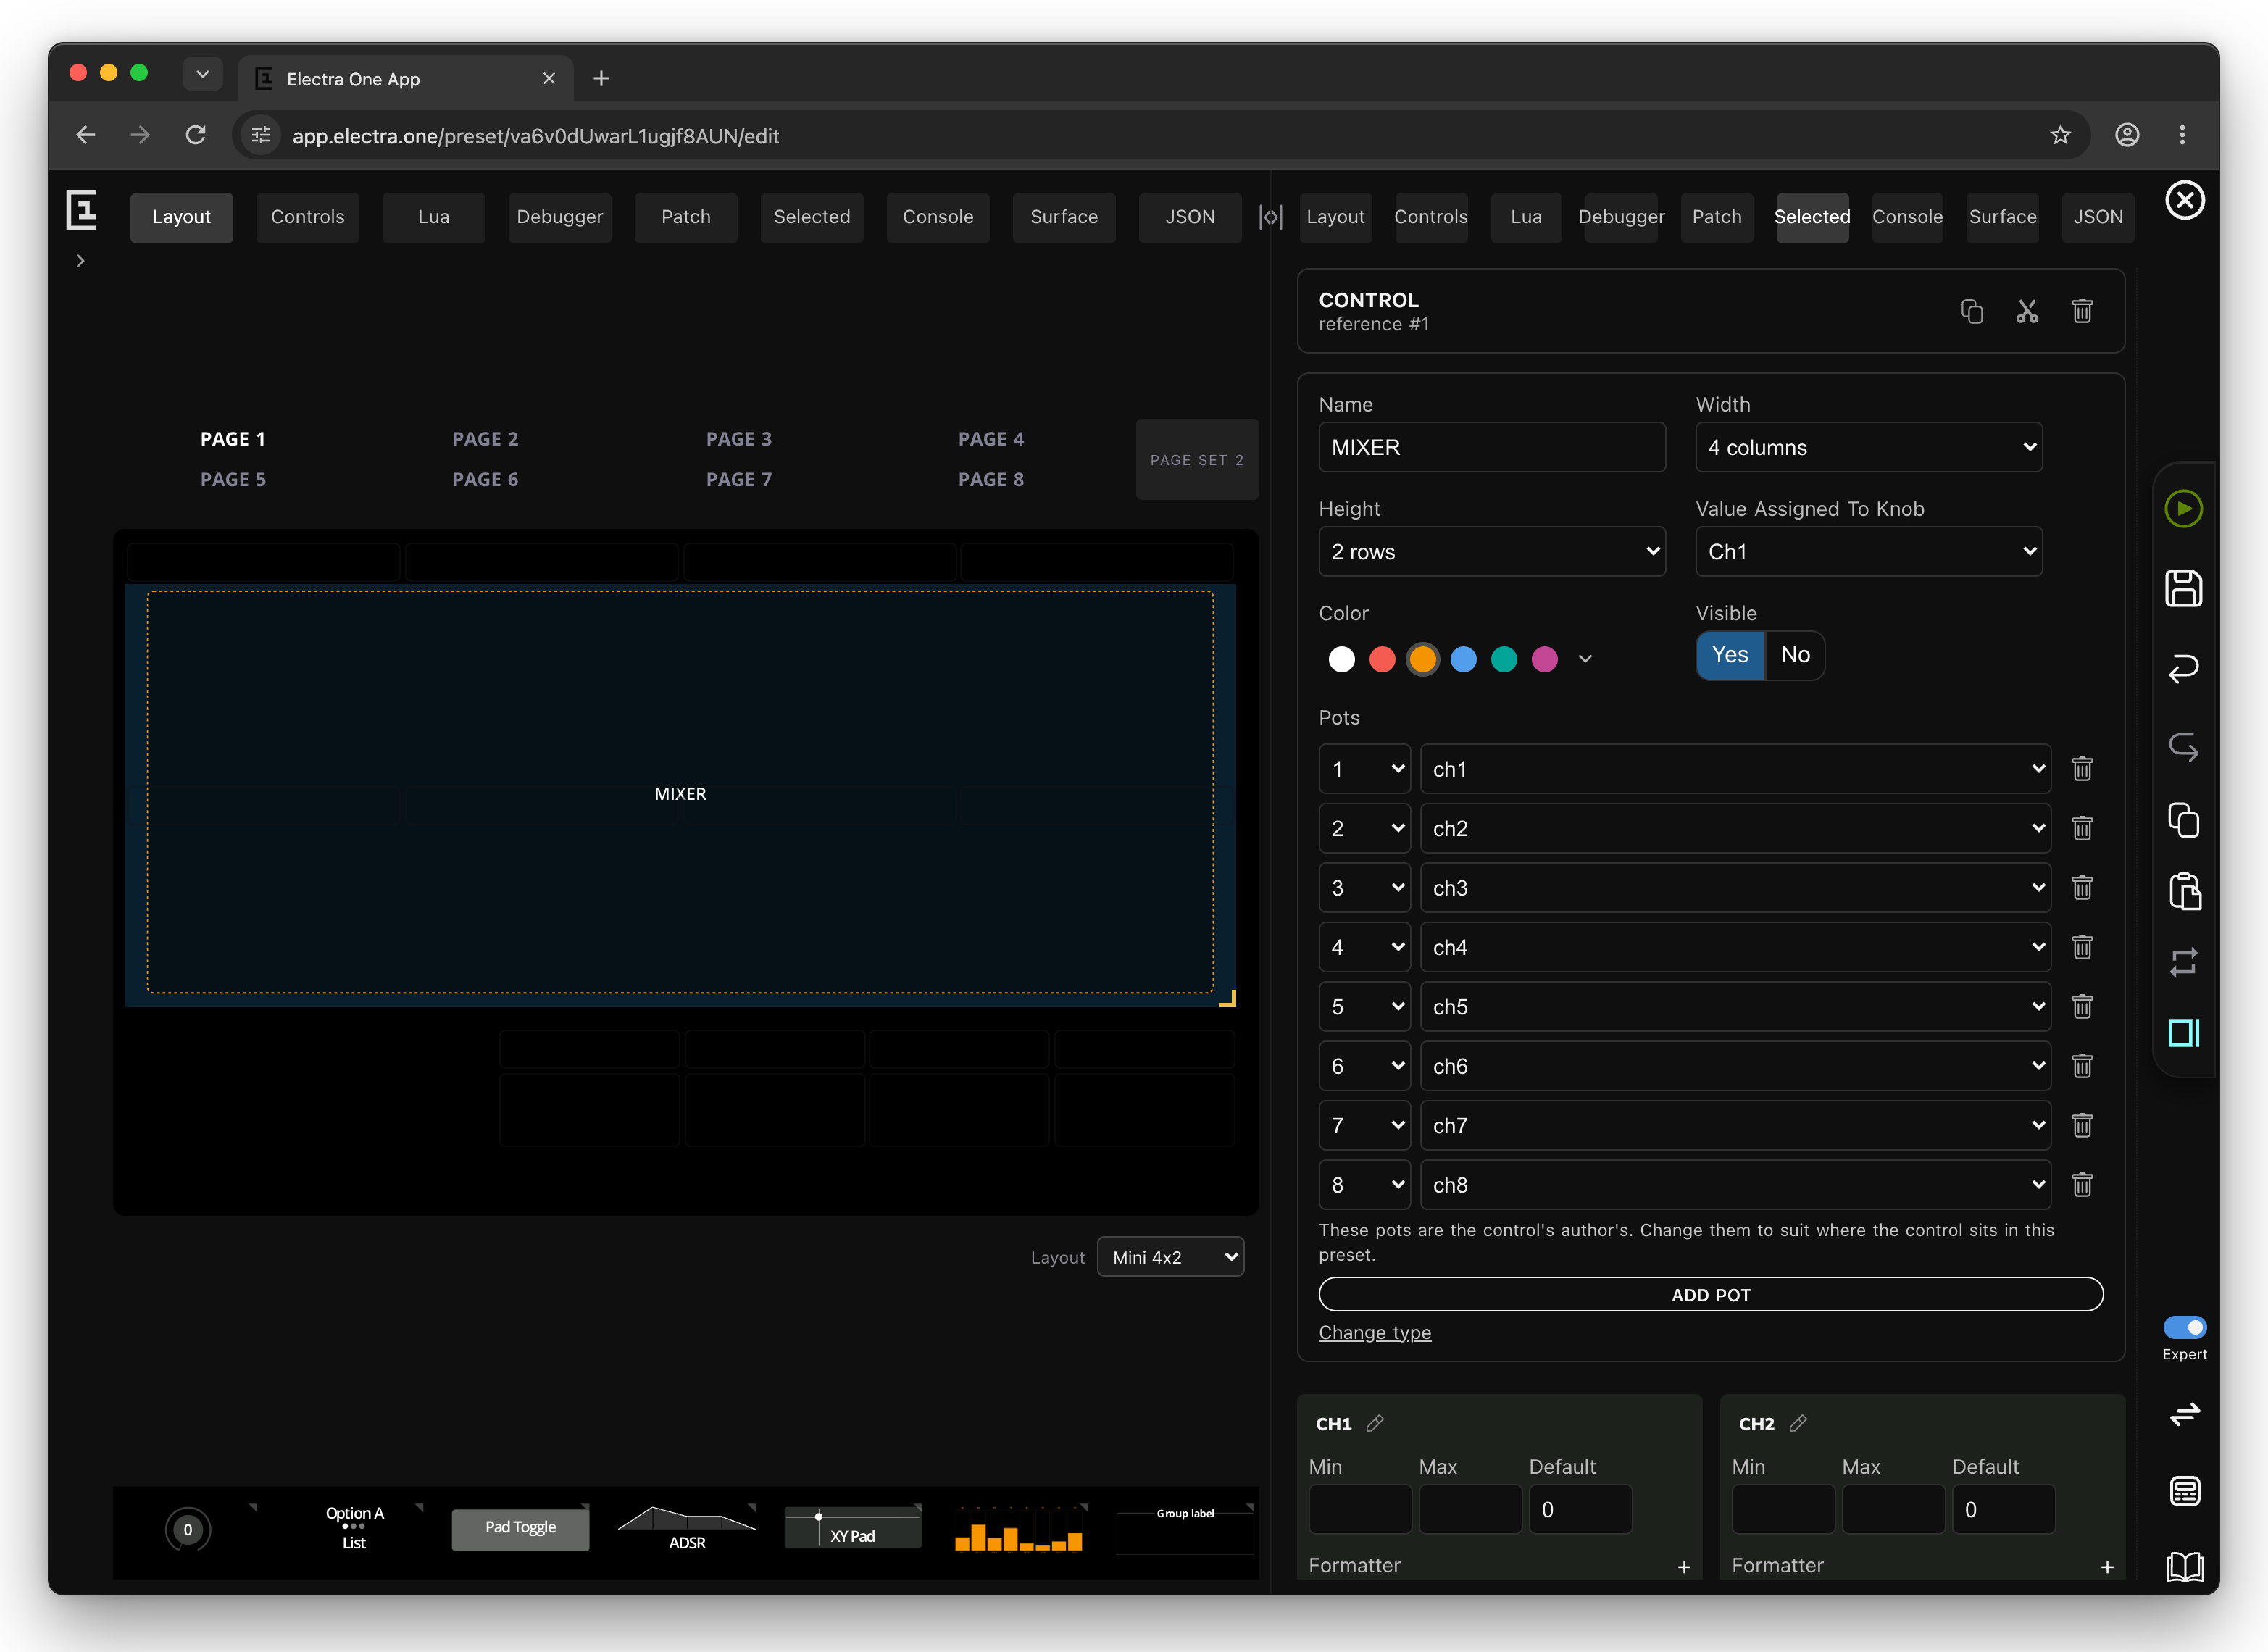
Task: Open the Layout Mini 4x2 dropdown
Action: (x=1170, y=1257)
